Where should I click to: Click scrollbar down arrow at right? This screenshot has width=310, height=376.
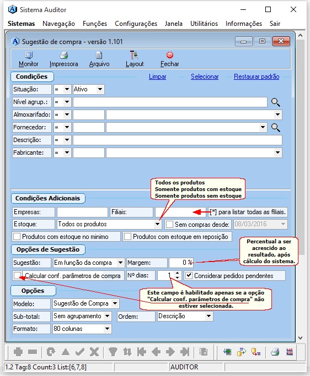[x=300, y=338]
